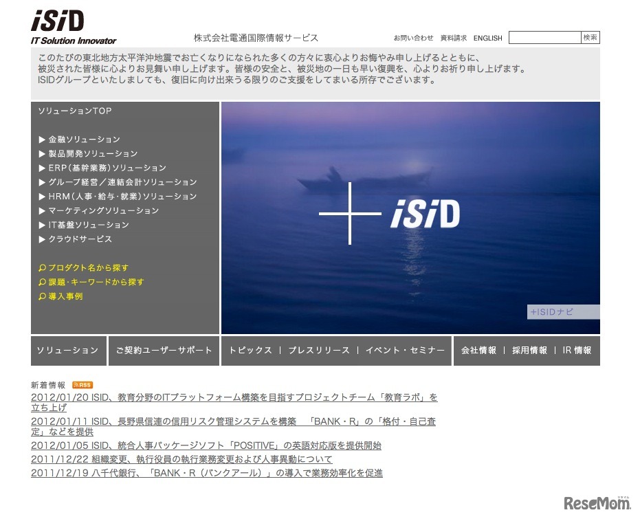
Task: Click the +ISID hero banner image
Action: tap(410, 218)
